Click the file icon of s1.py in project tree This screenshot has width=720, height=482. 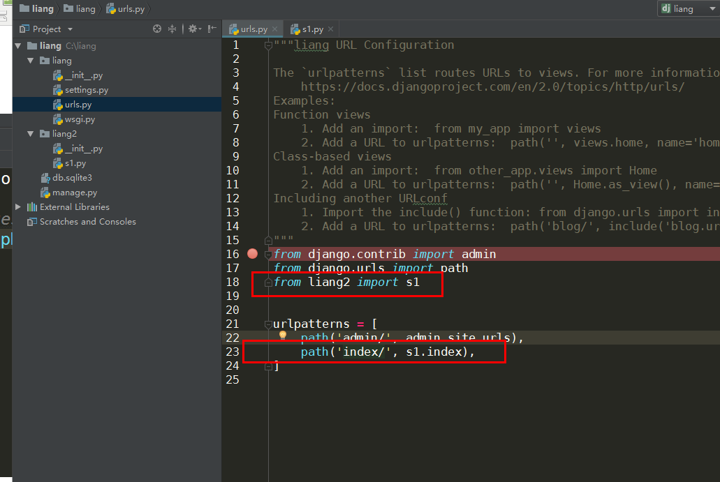click(58, 163)
